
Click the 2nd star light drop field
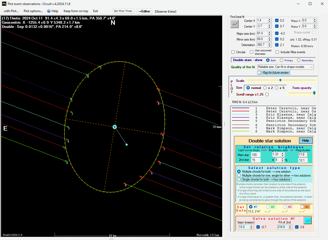[x=256, y=160]
